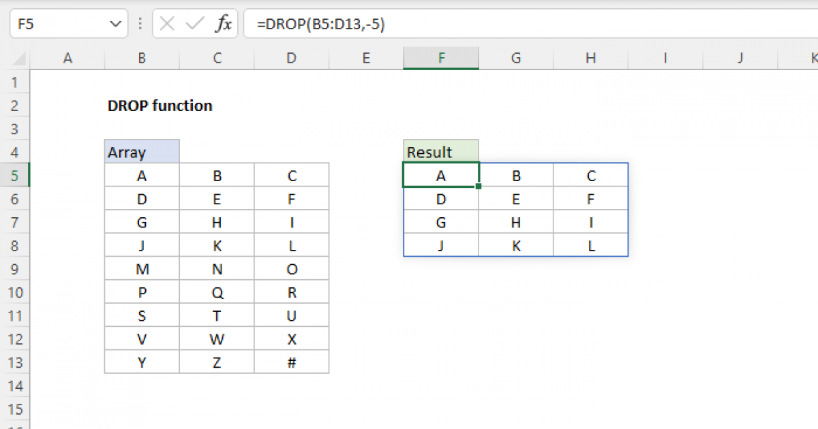
Task: Select the cell containing # in column D
Action: [x=291, y=362]
